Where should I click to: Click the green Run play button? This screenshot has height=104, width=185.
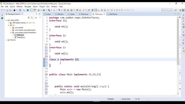coord(44,10)
